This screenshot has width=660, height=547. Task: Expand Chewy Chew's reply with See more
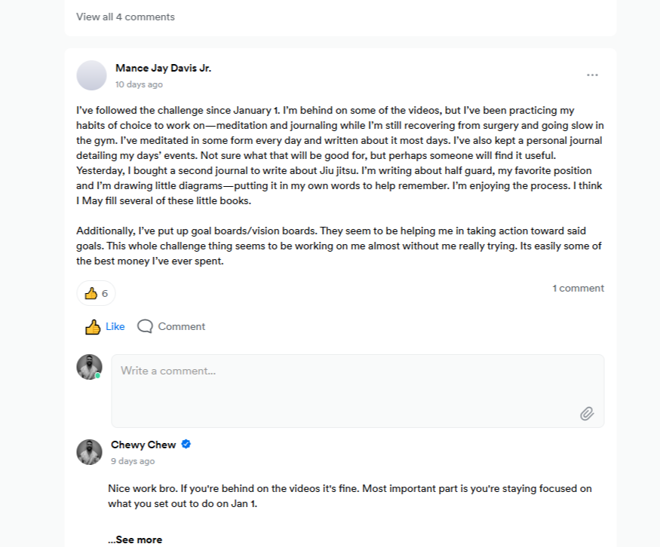(x=135, y=539)
